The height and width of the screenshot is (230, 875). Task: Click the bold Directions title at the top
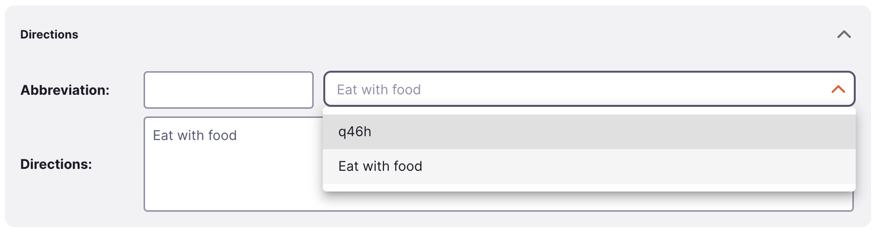[49, 35]
